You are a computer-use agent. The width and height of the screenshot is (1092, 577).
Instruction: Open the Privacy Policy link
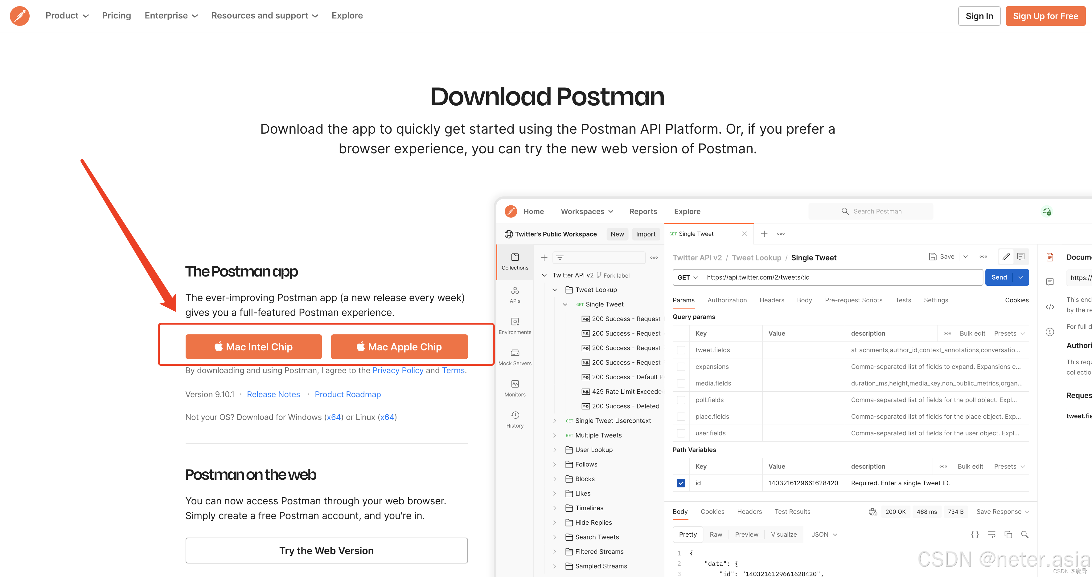tap(398, 370)
